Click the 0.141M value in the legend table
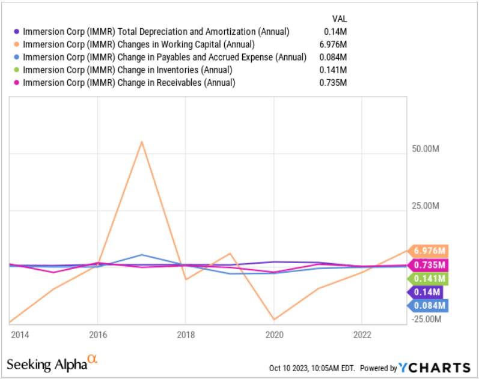 [333, 70]
